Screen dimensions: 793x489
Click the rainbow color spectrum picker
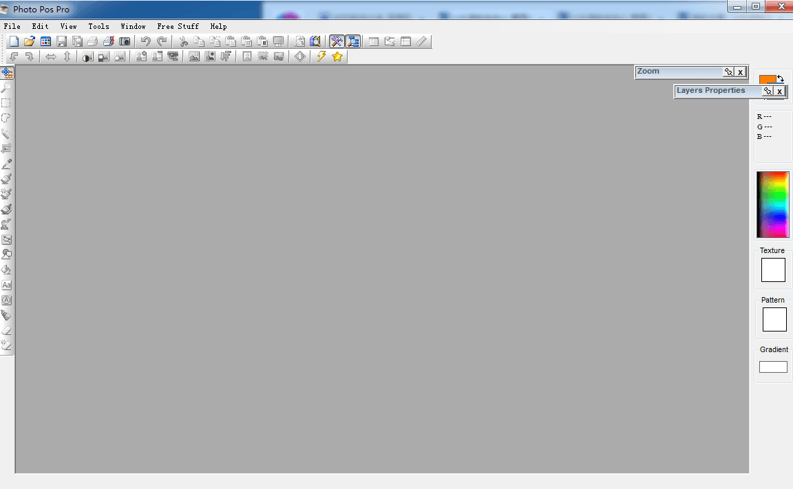pos(772,204)
